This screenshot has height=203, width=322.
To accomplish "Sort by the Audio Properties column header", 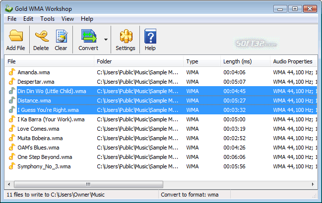I will (294, 61).
